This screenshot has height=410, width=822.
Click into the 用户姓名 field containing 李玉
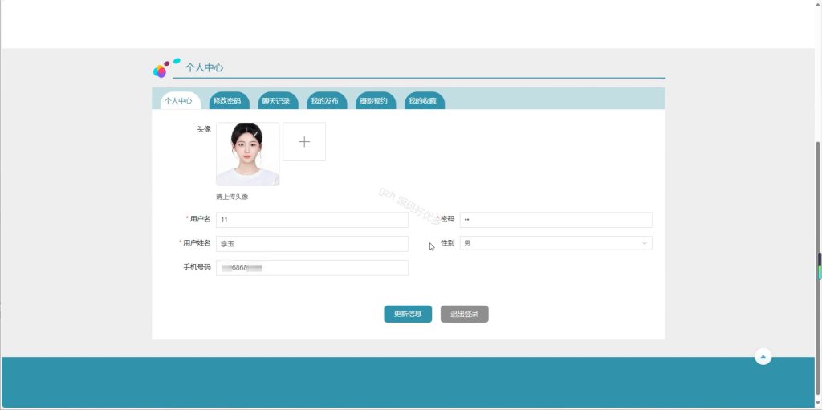(x=312, y=244)
